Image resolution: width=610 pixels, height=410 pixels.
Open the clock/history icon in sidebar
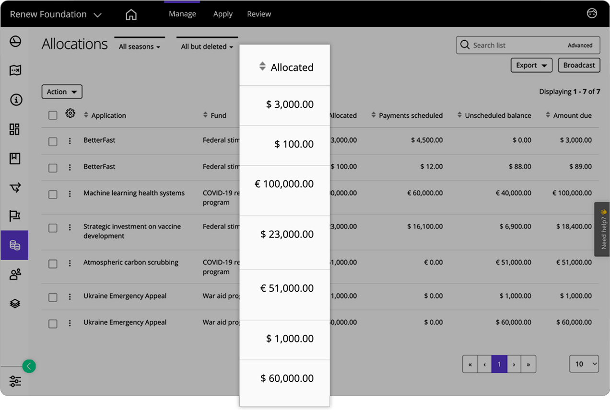coord(15,42)
